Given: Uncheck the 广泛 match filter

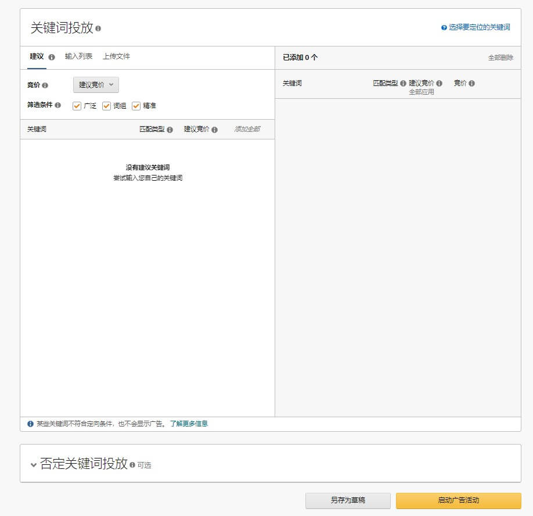Looking at the screenshot, I should (x=77, y=106).
